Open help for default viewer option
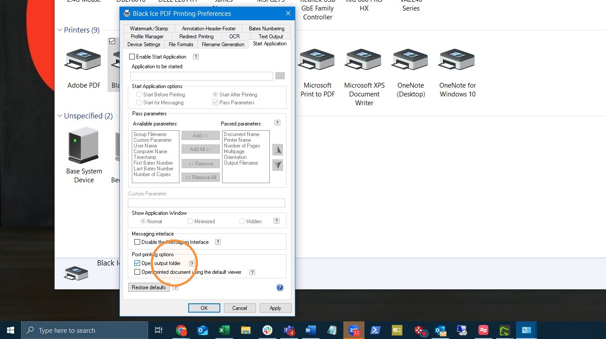The image size is (606, 339). [253, 272]
